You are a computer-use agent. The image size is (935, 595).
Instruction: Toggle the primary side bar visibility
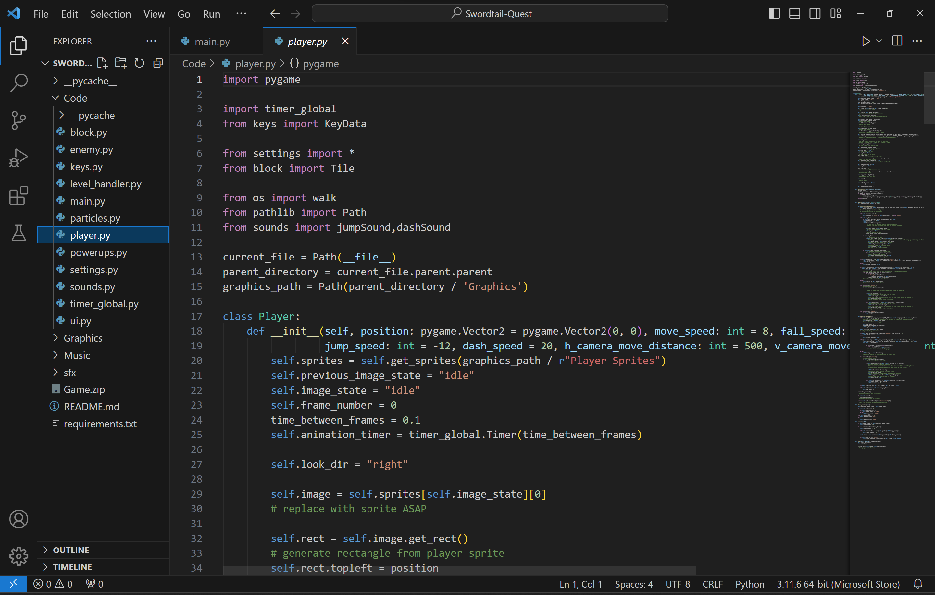pos(774,14)
